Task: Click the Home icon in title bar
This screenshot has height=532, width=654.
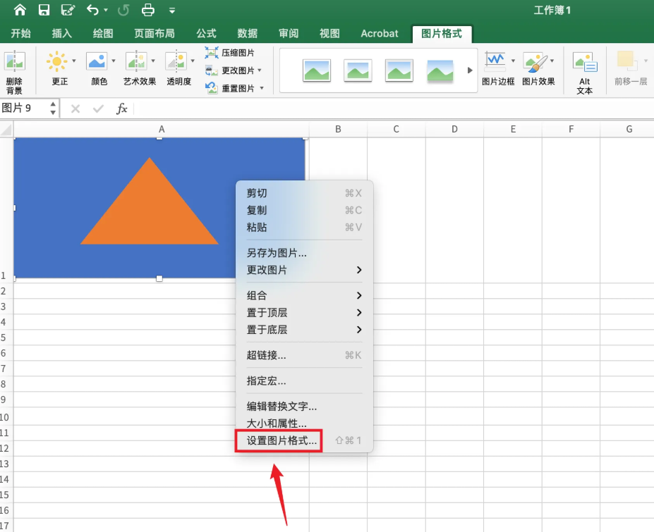Action: [20, 10]
